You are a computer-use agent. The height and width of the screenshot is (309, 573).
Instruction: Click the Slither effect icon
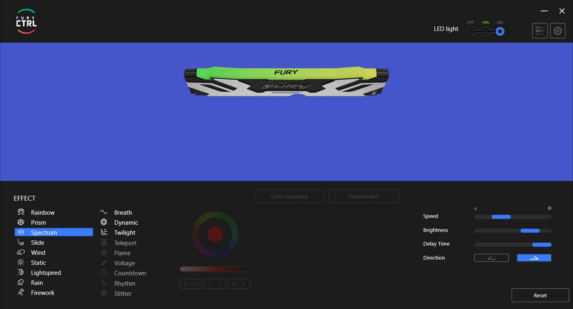click(x=104, y=293)
